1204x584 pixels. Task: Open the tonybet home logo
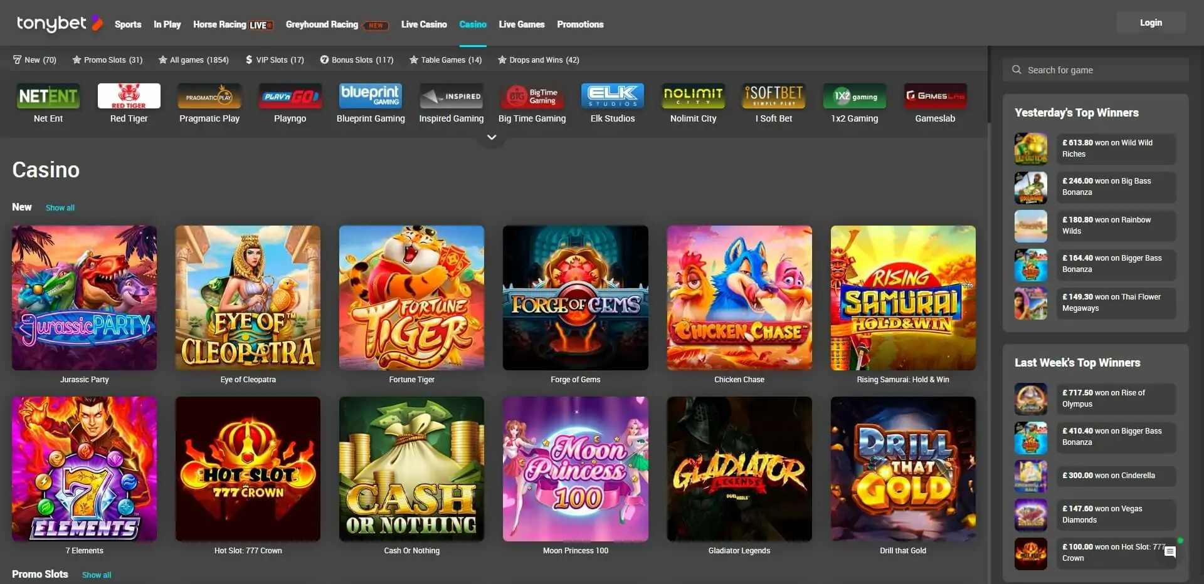click(60, 23)
